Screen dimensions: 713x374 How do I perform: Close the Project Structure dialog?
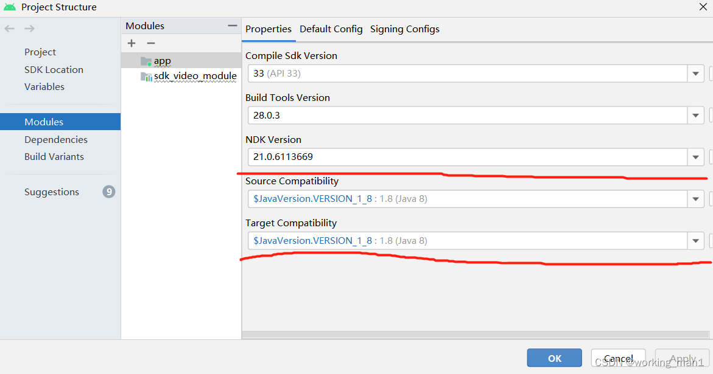[x=703, y=7]
